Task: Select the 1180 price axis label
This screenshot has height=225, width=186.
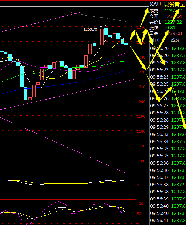Action: (141, 131)
